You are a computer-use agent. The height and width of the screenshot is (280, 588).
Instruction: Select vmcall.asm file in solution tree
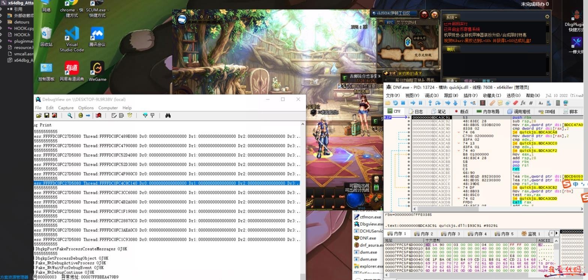23,54
